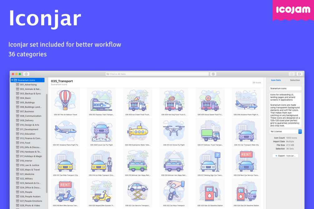Select the Car Keys Transport icon
Screen dimensions: 314x209
click(174, 193)
